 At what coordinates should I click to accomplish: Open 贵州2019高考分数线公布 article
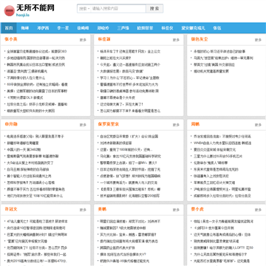pos(37,262)
